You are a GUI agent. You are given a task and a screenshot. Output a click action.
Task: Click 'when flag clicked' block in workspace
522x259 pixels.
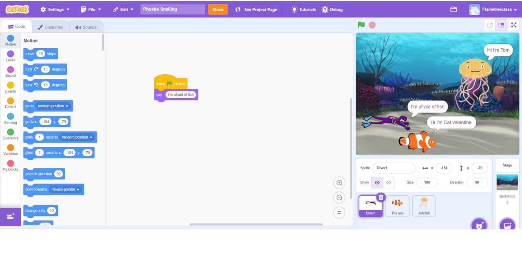pos(170,83)
